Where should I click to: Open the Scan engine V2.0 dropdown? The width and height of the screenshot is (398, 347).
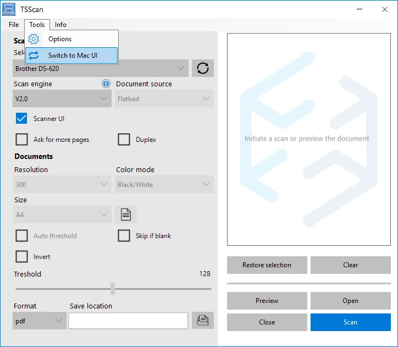click(x=62, y=99)
